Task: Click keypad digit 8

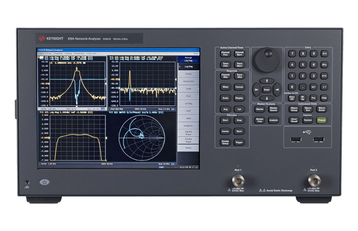Action: point(303,53)
